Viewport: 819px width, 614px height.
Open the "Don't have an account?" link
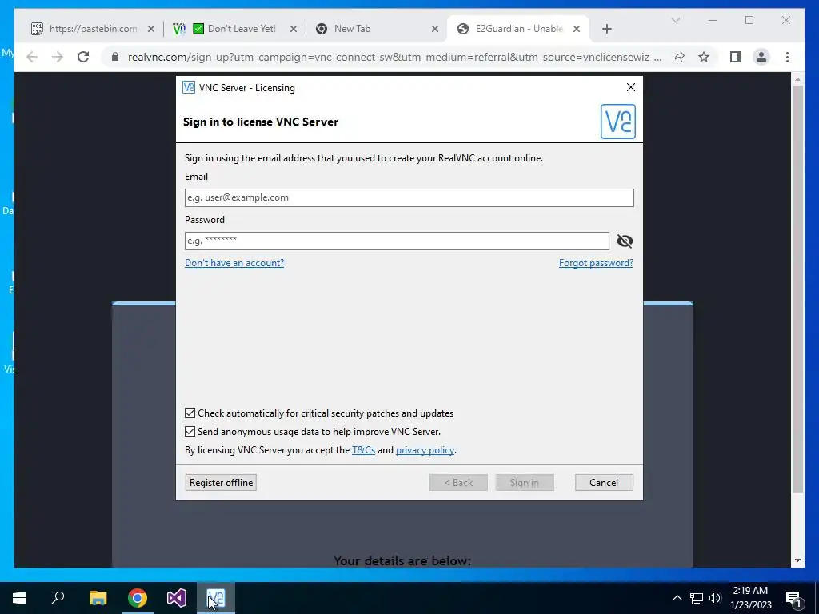pyautogui.click(x=234, y=262)
